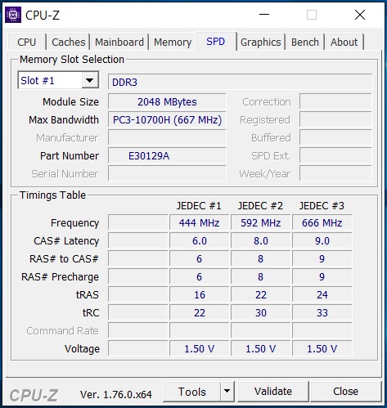
Task: Click the Tools button
Action: 192,392
